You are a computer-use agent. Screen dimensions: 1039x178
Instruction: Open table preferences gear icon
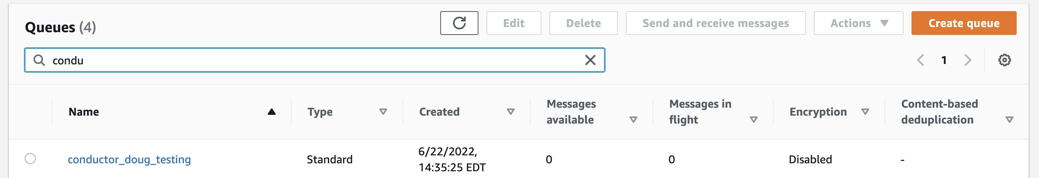pyautogui.click(x=1004, y=60)
